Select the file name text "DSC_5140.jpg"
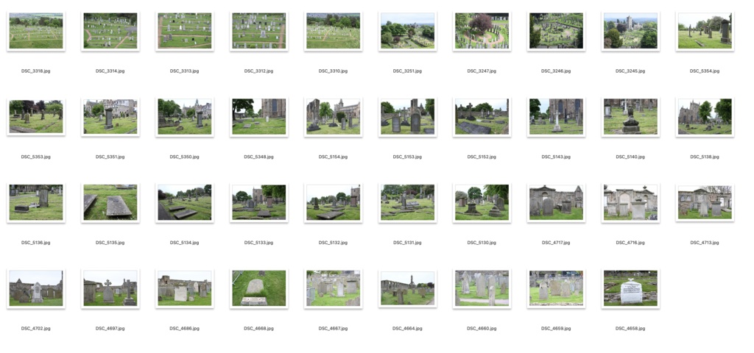Screen dimensions: 754x353 click(630, 157)
